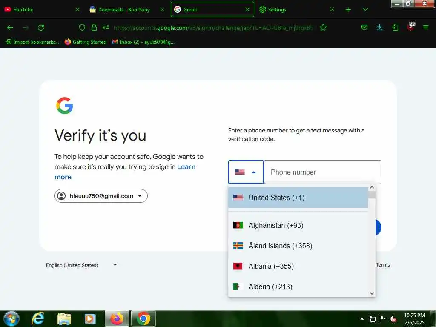Screen dimensions: 436x327
Task: List all tabs with the chevron
Action: point(365,9)
